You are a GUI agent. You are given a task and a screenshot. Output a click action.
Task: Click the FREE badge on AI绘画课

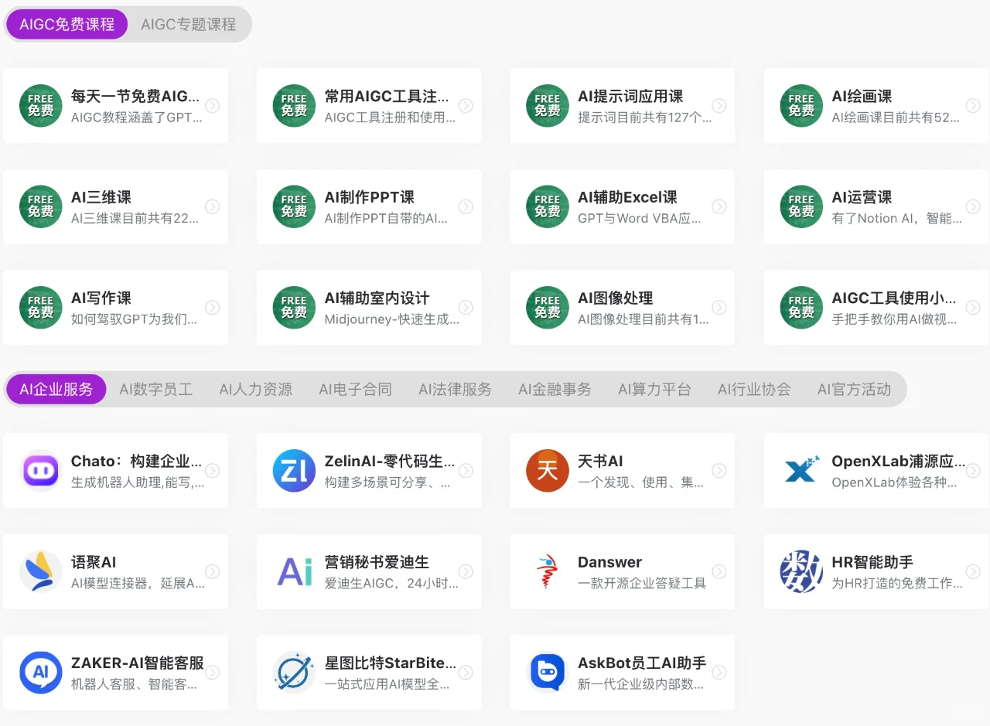tap(801, 106)
